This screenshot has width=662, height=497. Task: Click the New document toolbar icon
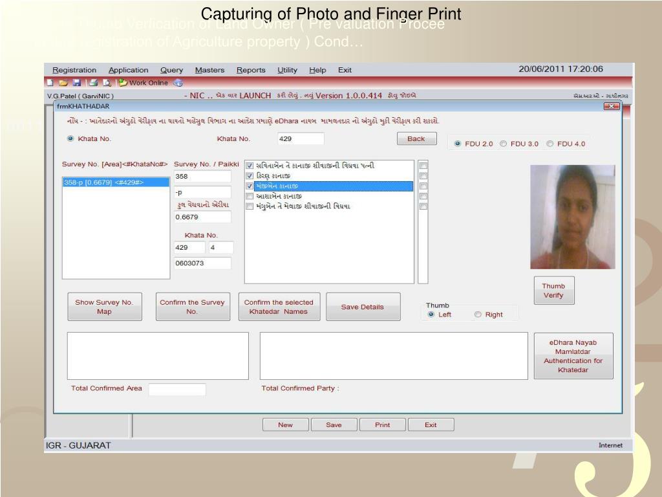[50, 83]
